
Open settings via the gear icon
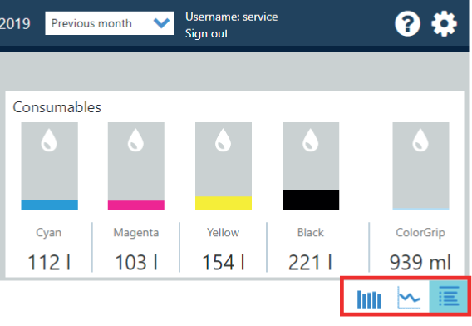pos(444,24)
